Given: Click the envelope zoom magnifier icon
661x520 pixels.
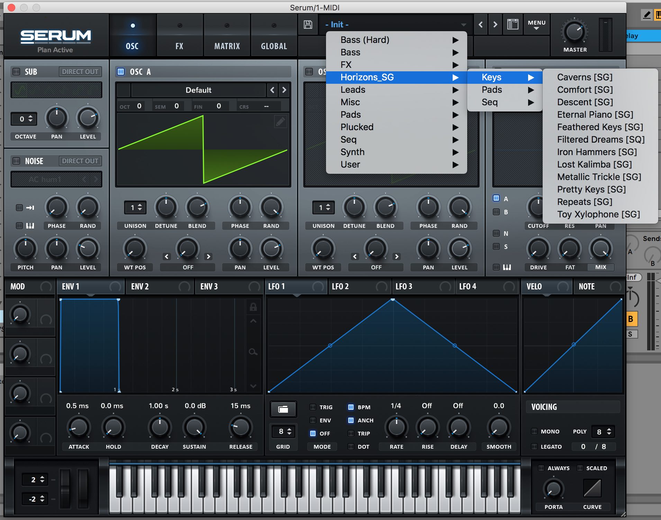Looking at the screenshot, I should click(253, 352).
